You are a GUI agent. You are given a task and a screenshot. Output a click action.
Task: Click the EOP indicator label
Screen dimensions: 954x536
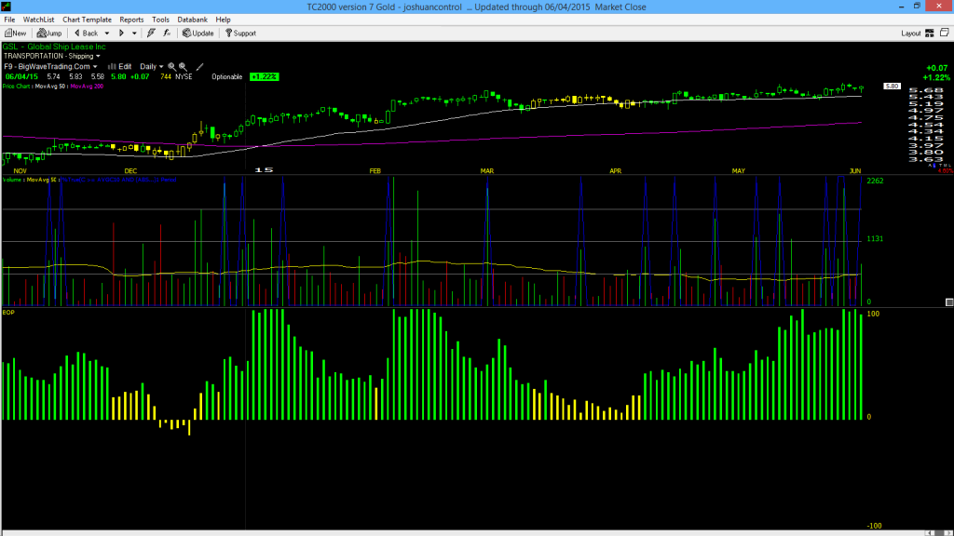pyautogui.click(x=8, y=313)
